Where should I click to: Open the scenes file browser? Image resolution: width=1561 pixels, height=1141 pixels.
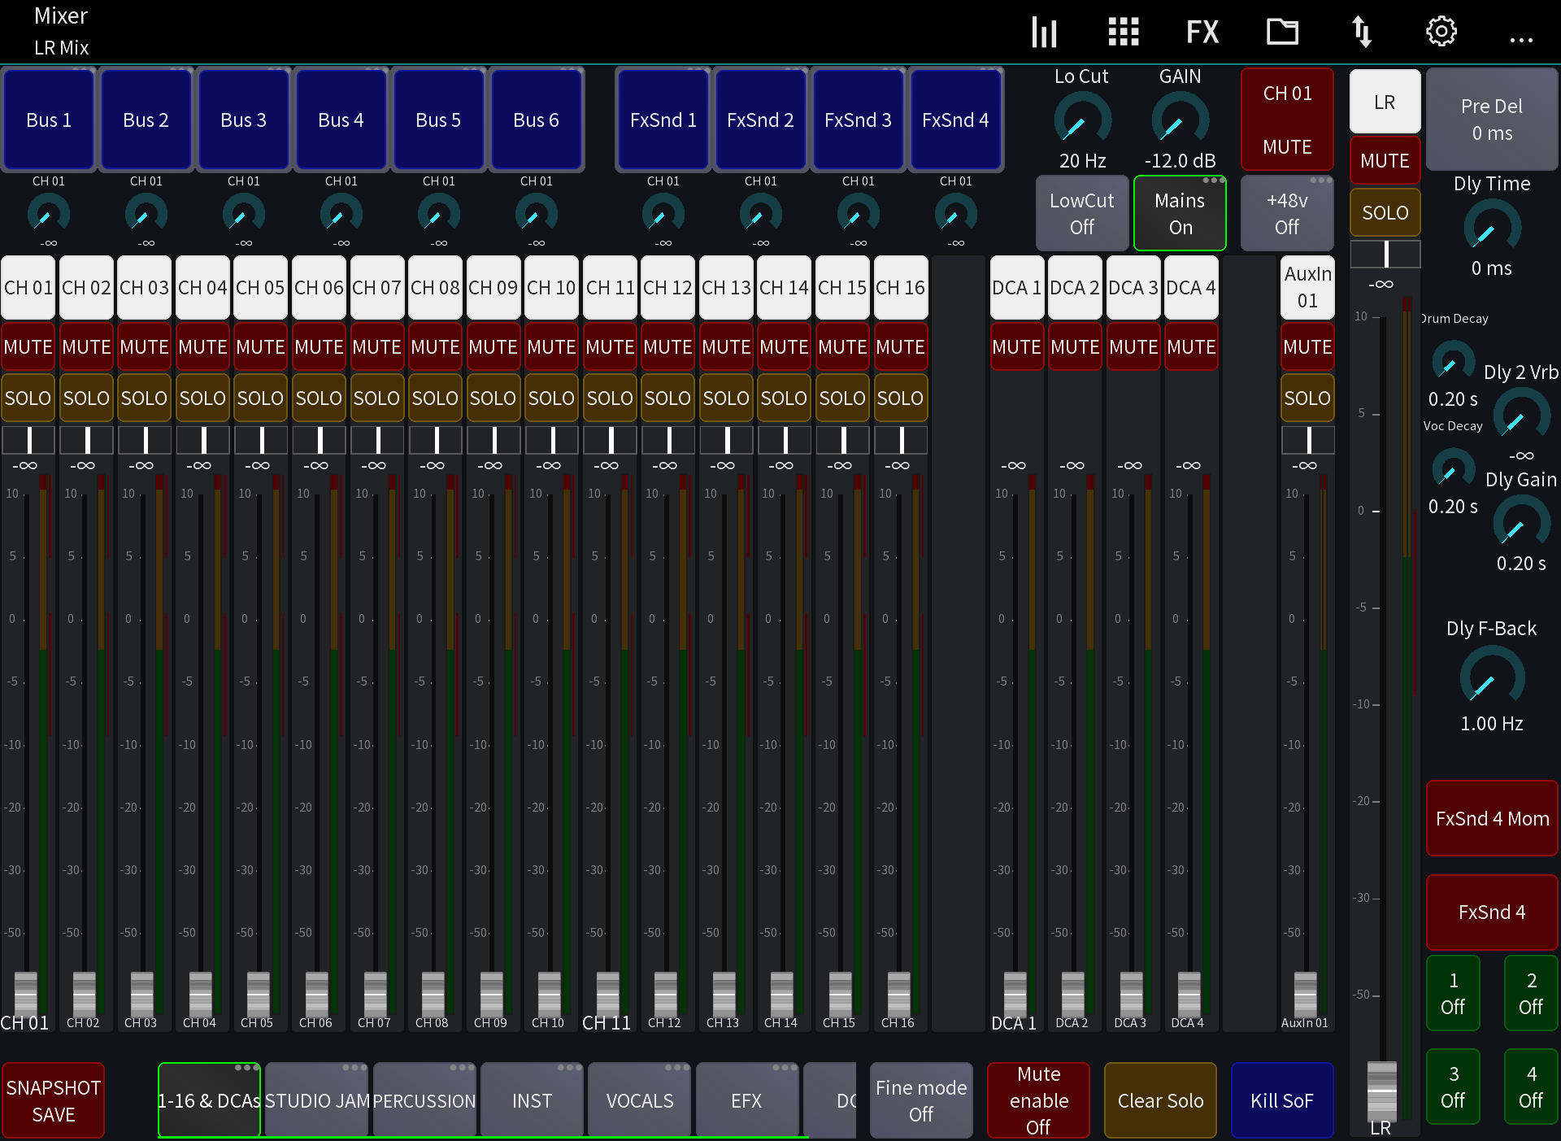coord(1281,31)
